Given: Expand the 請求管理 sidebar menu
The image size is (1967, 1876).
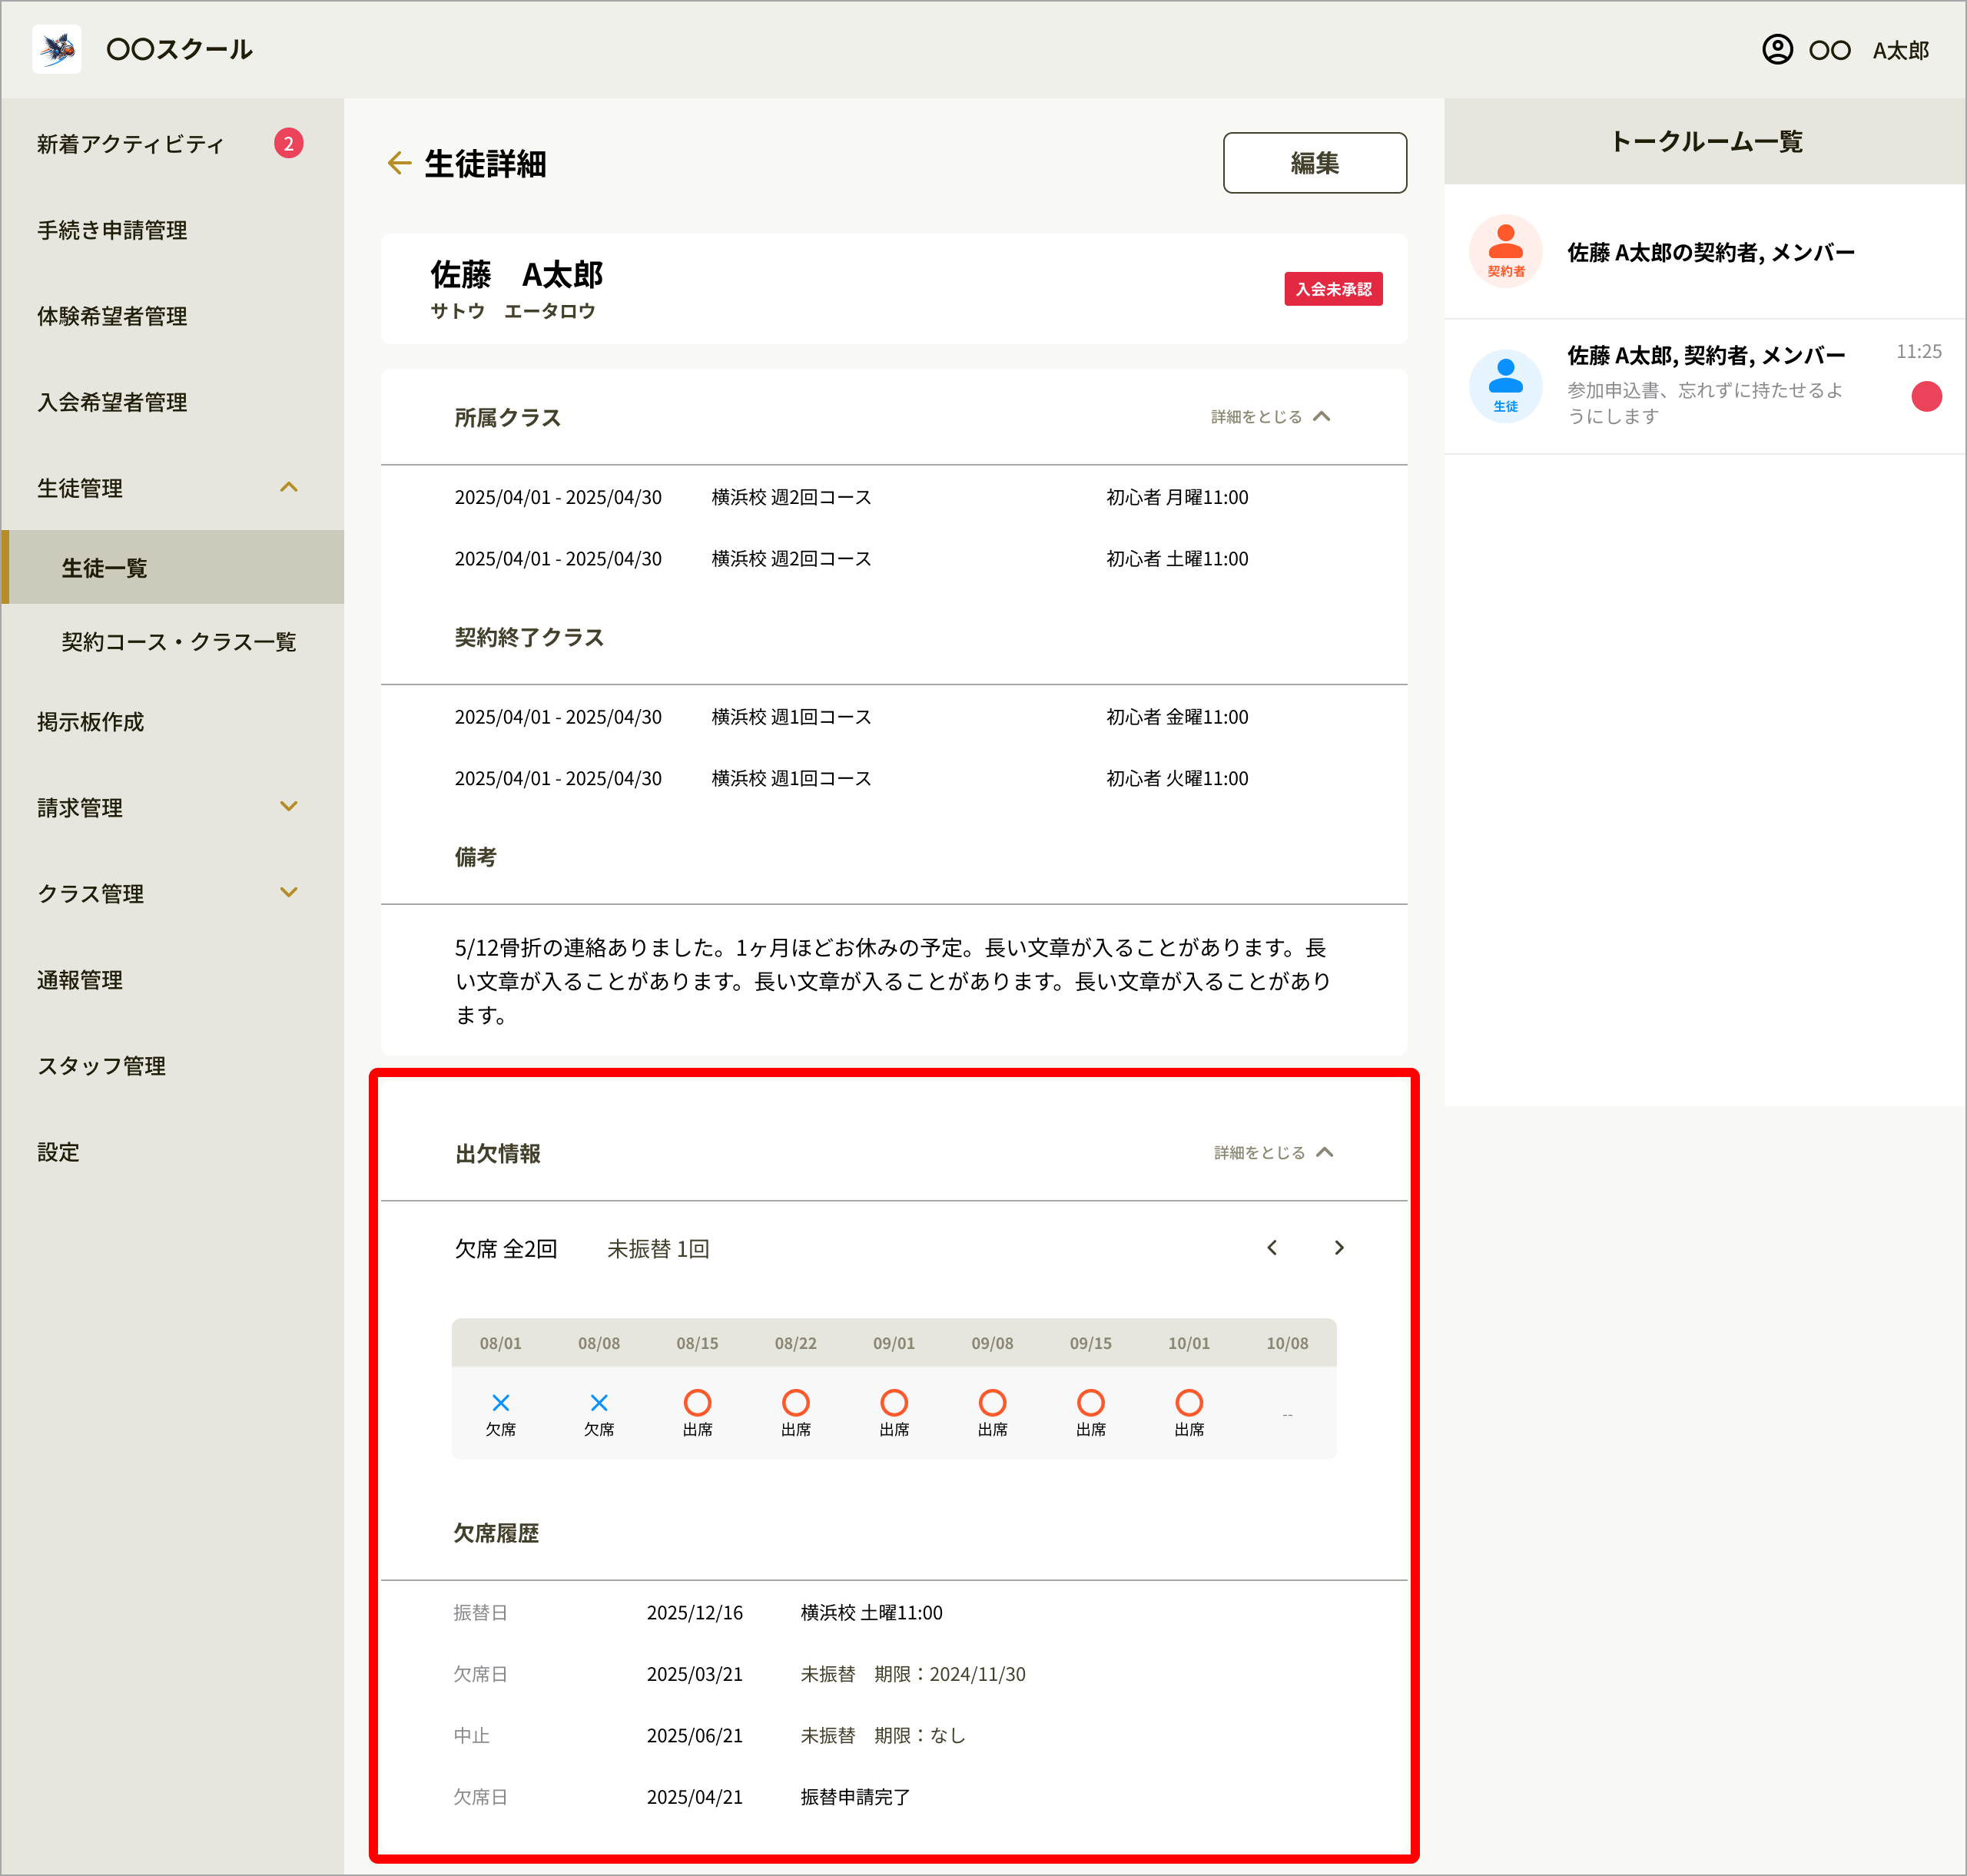Looking at the screenshot, I should click(x=289, y=807).
